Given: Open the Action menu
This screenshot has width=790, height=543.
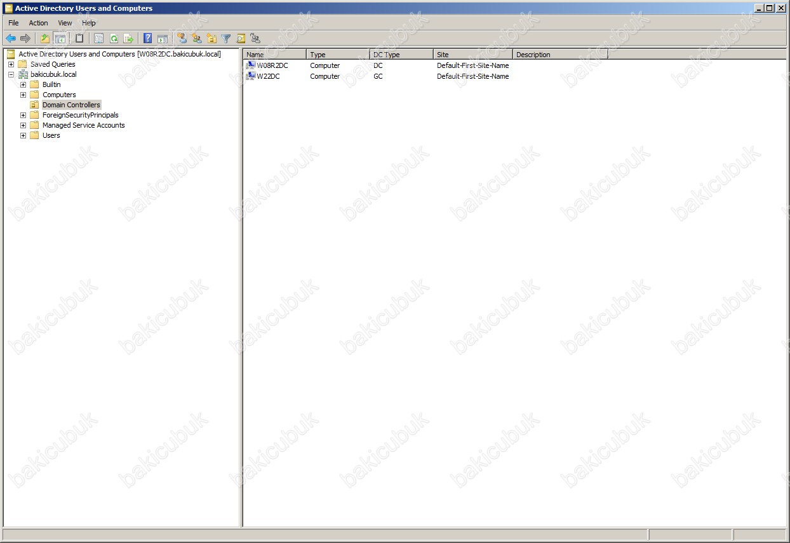Looking at the screenshot, I should tap(38, 23).
